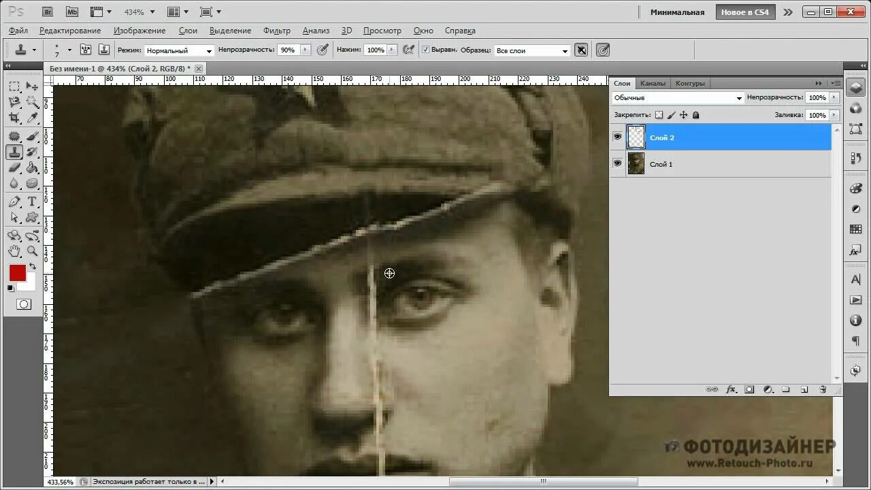Launch Mini Bridge

point(72,12)
